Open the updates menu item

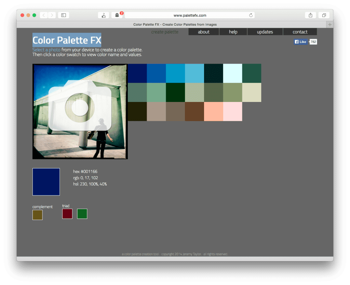265,32
